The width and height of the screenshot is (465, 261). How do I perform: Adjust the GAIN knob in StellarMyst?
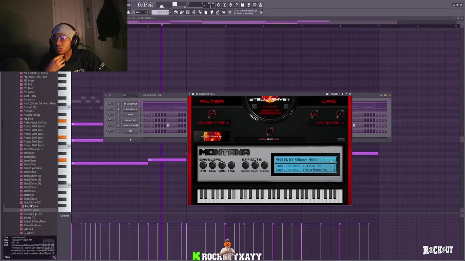pos(270,131)
